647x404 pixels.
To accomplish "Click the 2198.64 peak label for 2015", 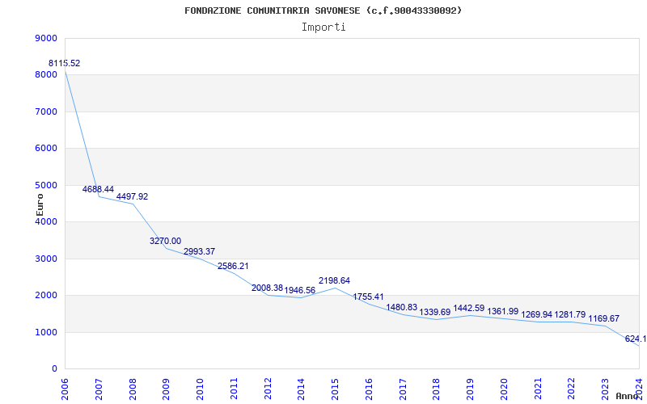I will [334, 280].
